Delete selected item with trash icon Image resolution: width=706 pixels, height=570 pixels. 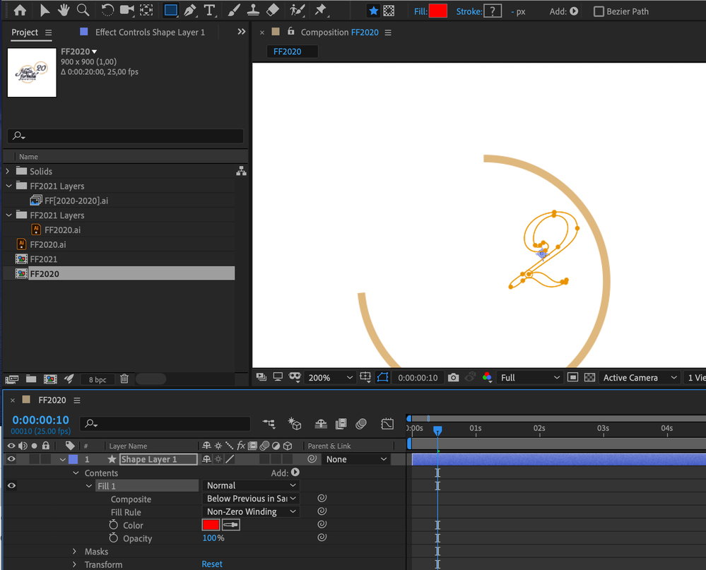tap(124, 379)
